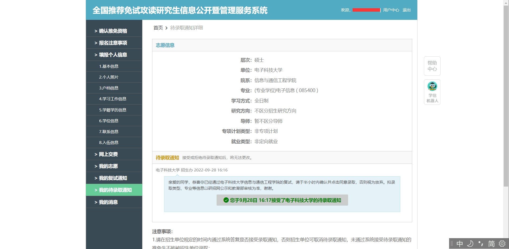Click the breadcrumb chevron after 首页
Screen dimensions: 509x249
pyautogui.click(x=166, y=28)
